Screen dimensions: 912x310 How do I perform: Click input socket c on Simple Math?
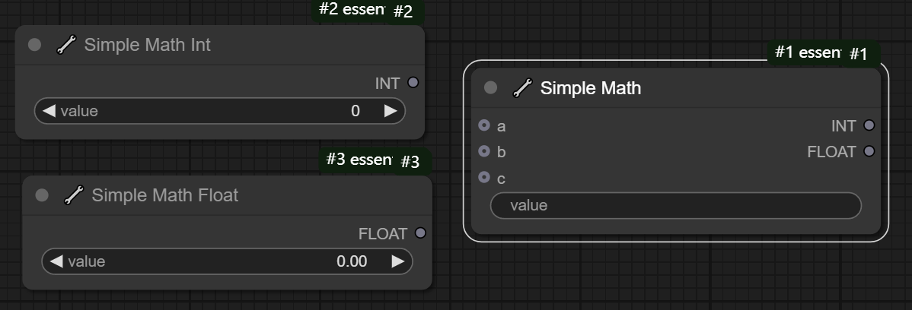coord(484,178)
